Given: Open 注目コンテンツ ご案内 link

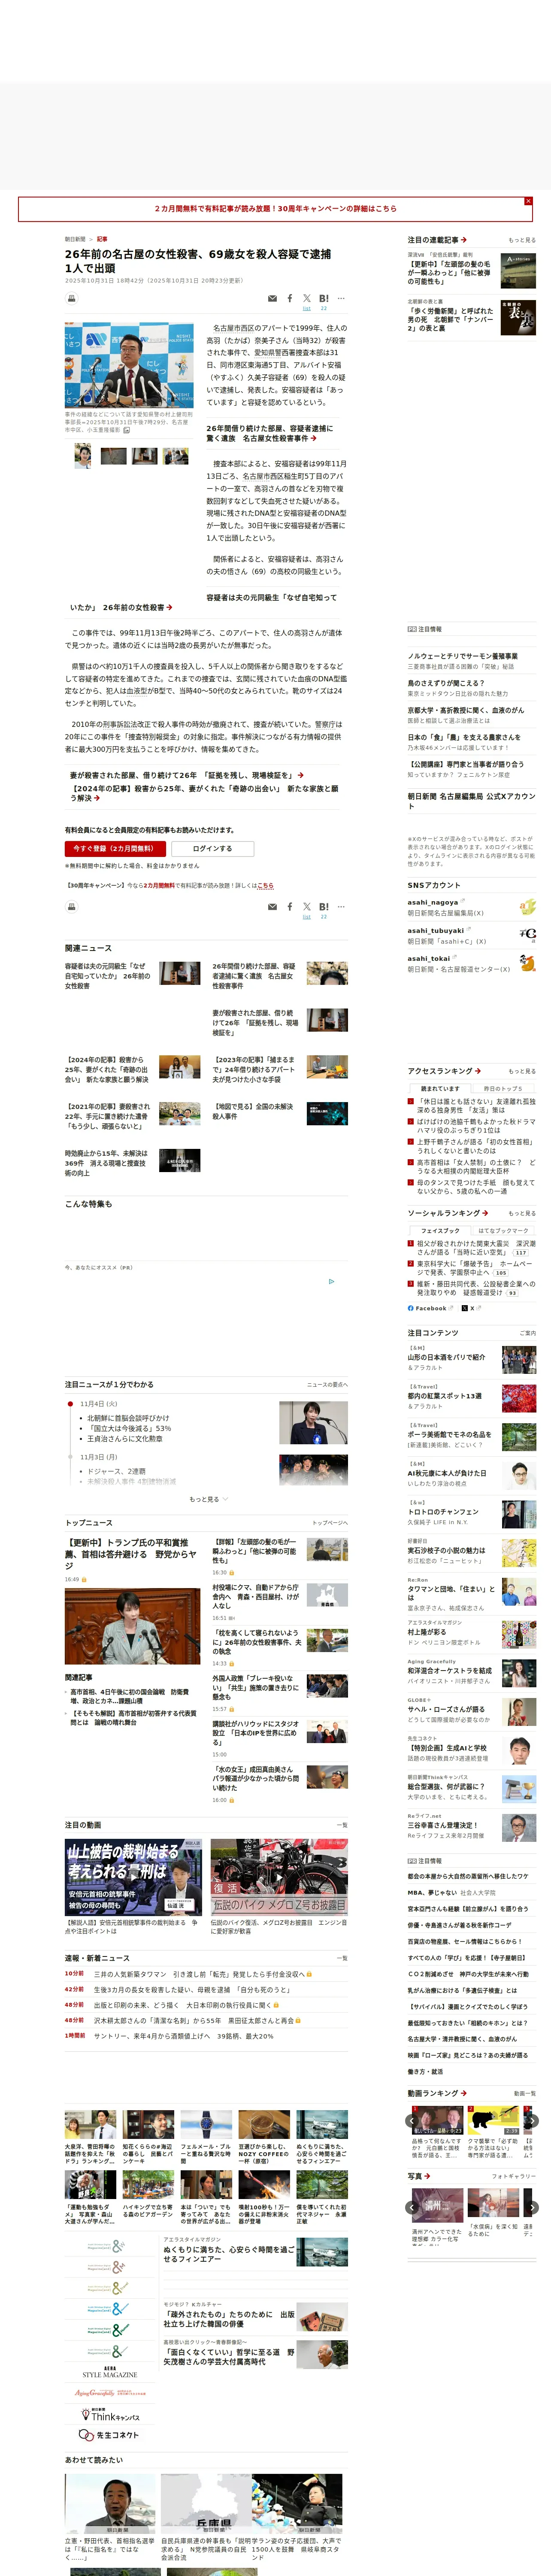Looking at the screenshot, I should (527, 1333).
